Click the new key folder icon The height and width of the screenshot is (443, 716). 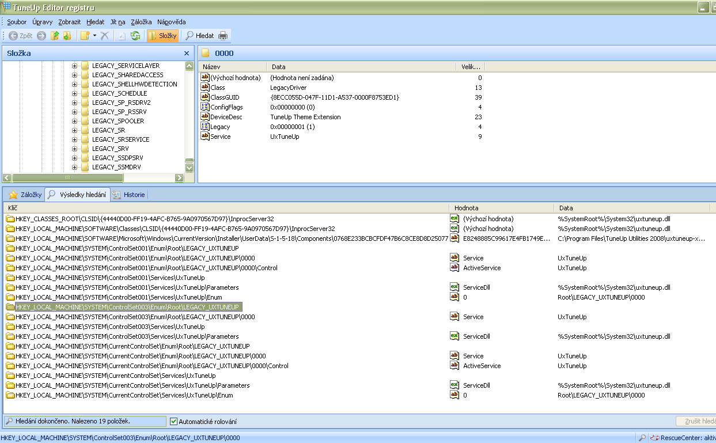click(85, 36)
